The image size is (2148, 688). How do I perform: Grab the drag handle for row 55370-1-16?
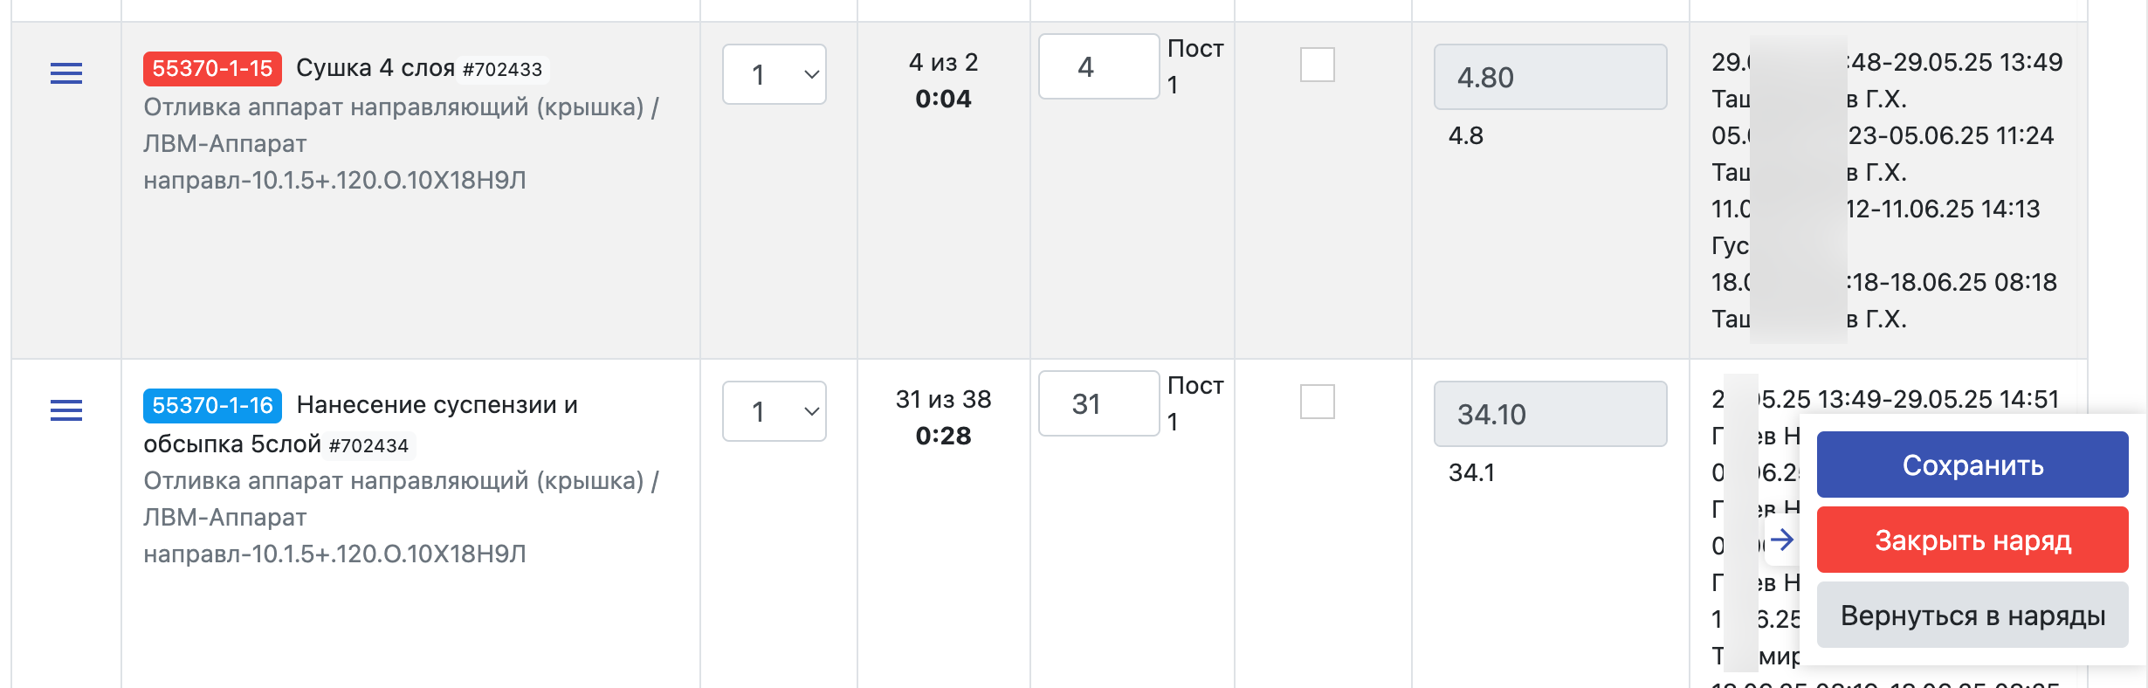tap(66, 410)
